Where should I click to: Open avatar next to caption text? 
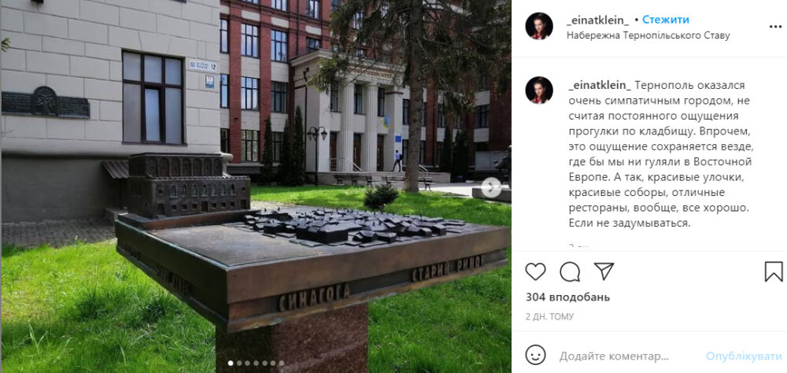(x=539, y=90)
